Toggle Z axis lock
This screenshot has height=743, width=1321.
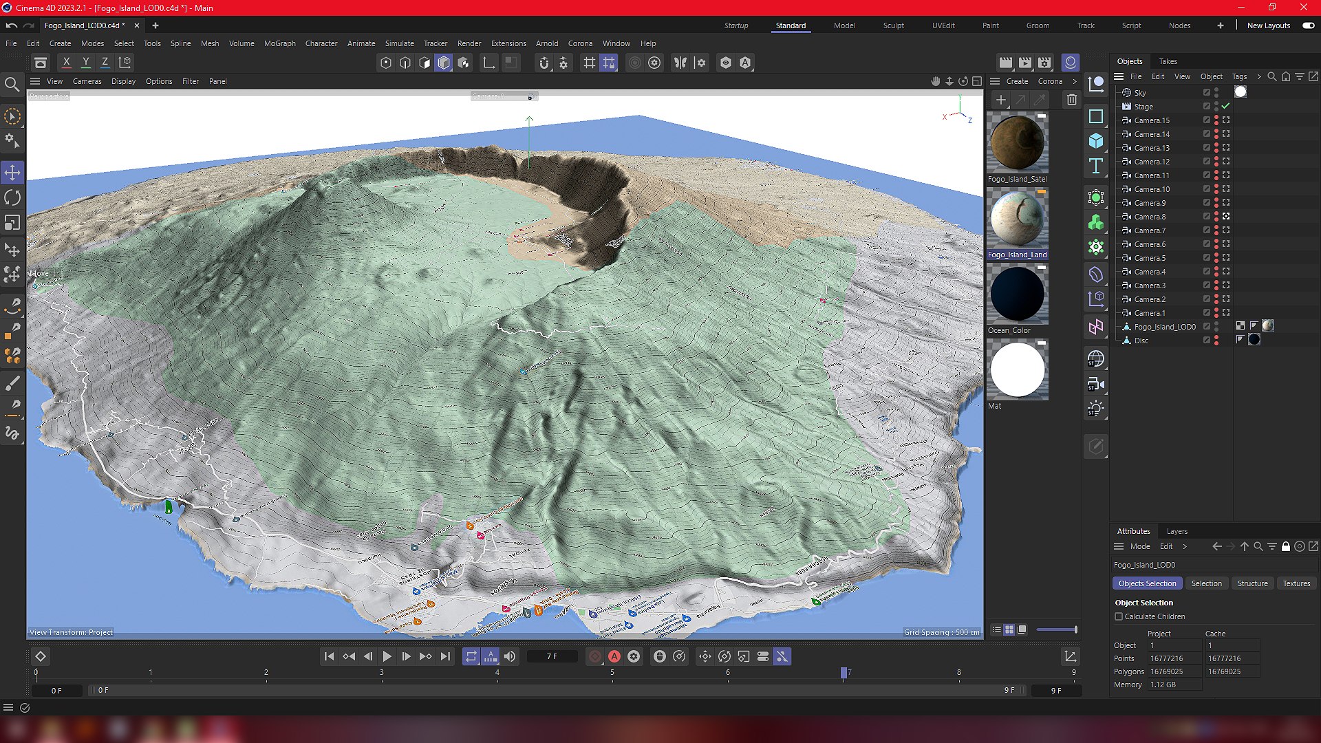pyautogui.click(x=105, y=63)
